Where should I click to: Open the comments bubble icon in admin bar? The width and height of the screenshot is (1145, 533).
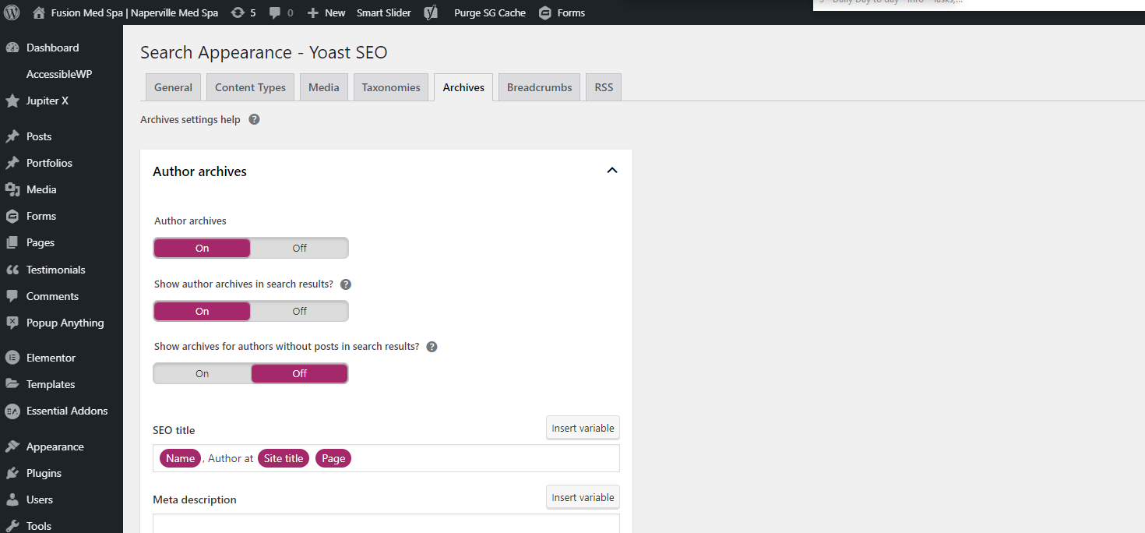[x=275, y=12]
